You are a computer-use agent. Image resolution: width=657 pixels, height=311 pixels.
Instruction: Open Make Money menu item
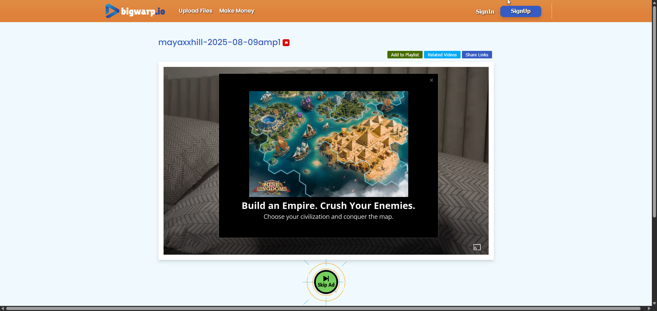[237, 11]
